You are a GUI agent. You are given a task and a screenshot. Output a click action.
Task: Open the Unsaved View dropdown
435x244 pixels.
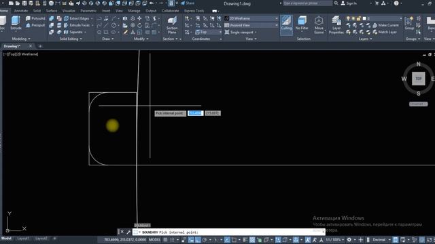point(251,25)
